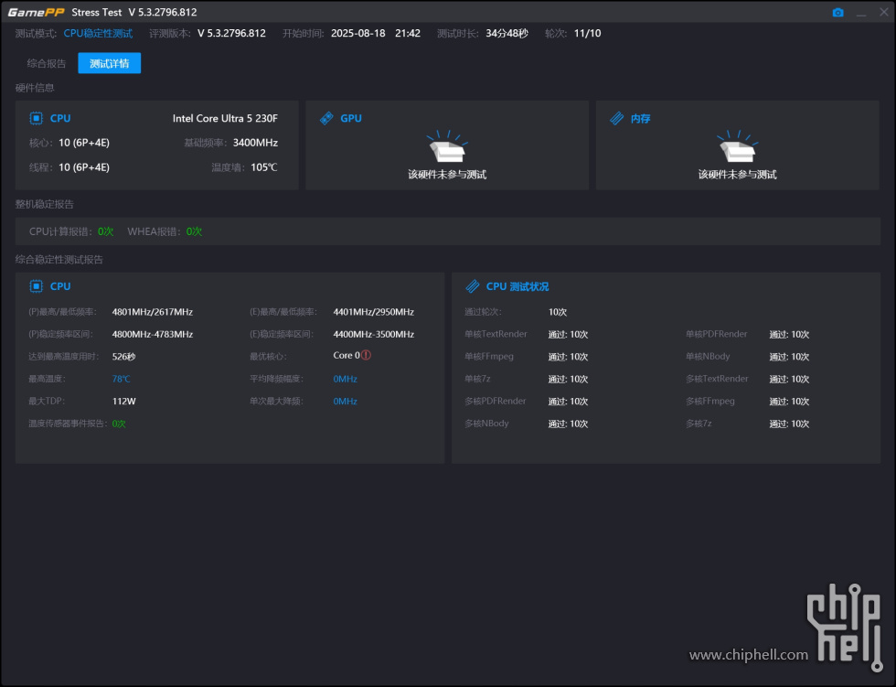This screenshot has width=896, height=687.
Task: Click the 单核NBody test label
Action: [708, 356]
